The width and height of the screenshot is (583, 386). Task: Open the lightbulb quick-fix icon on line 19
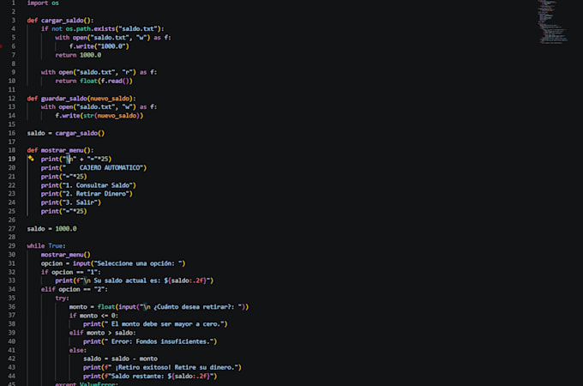(31, 159)
